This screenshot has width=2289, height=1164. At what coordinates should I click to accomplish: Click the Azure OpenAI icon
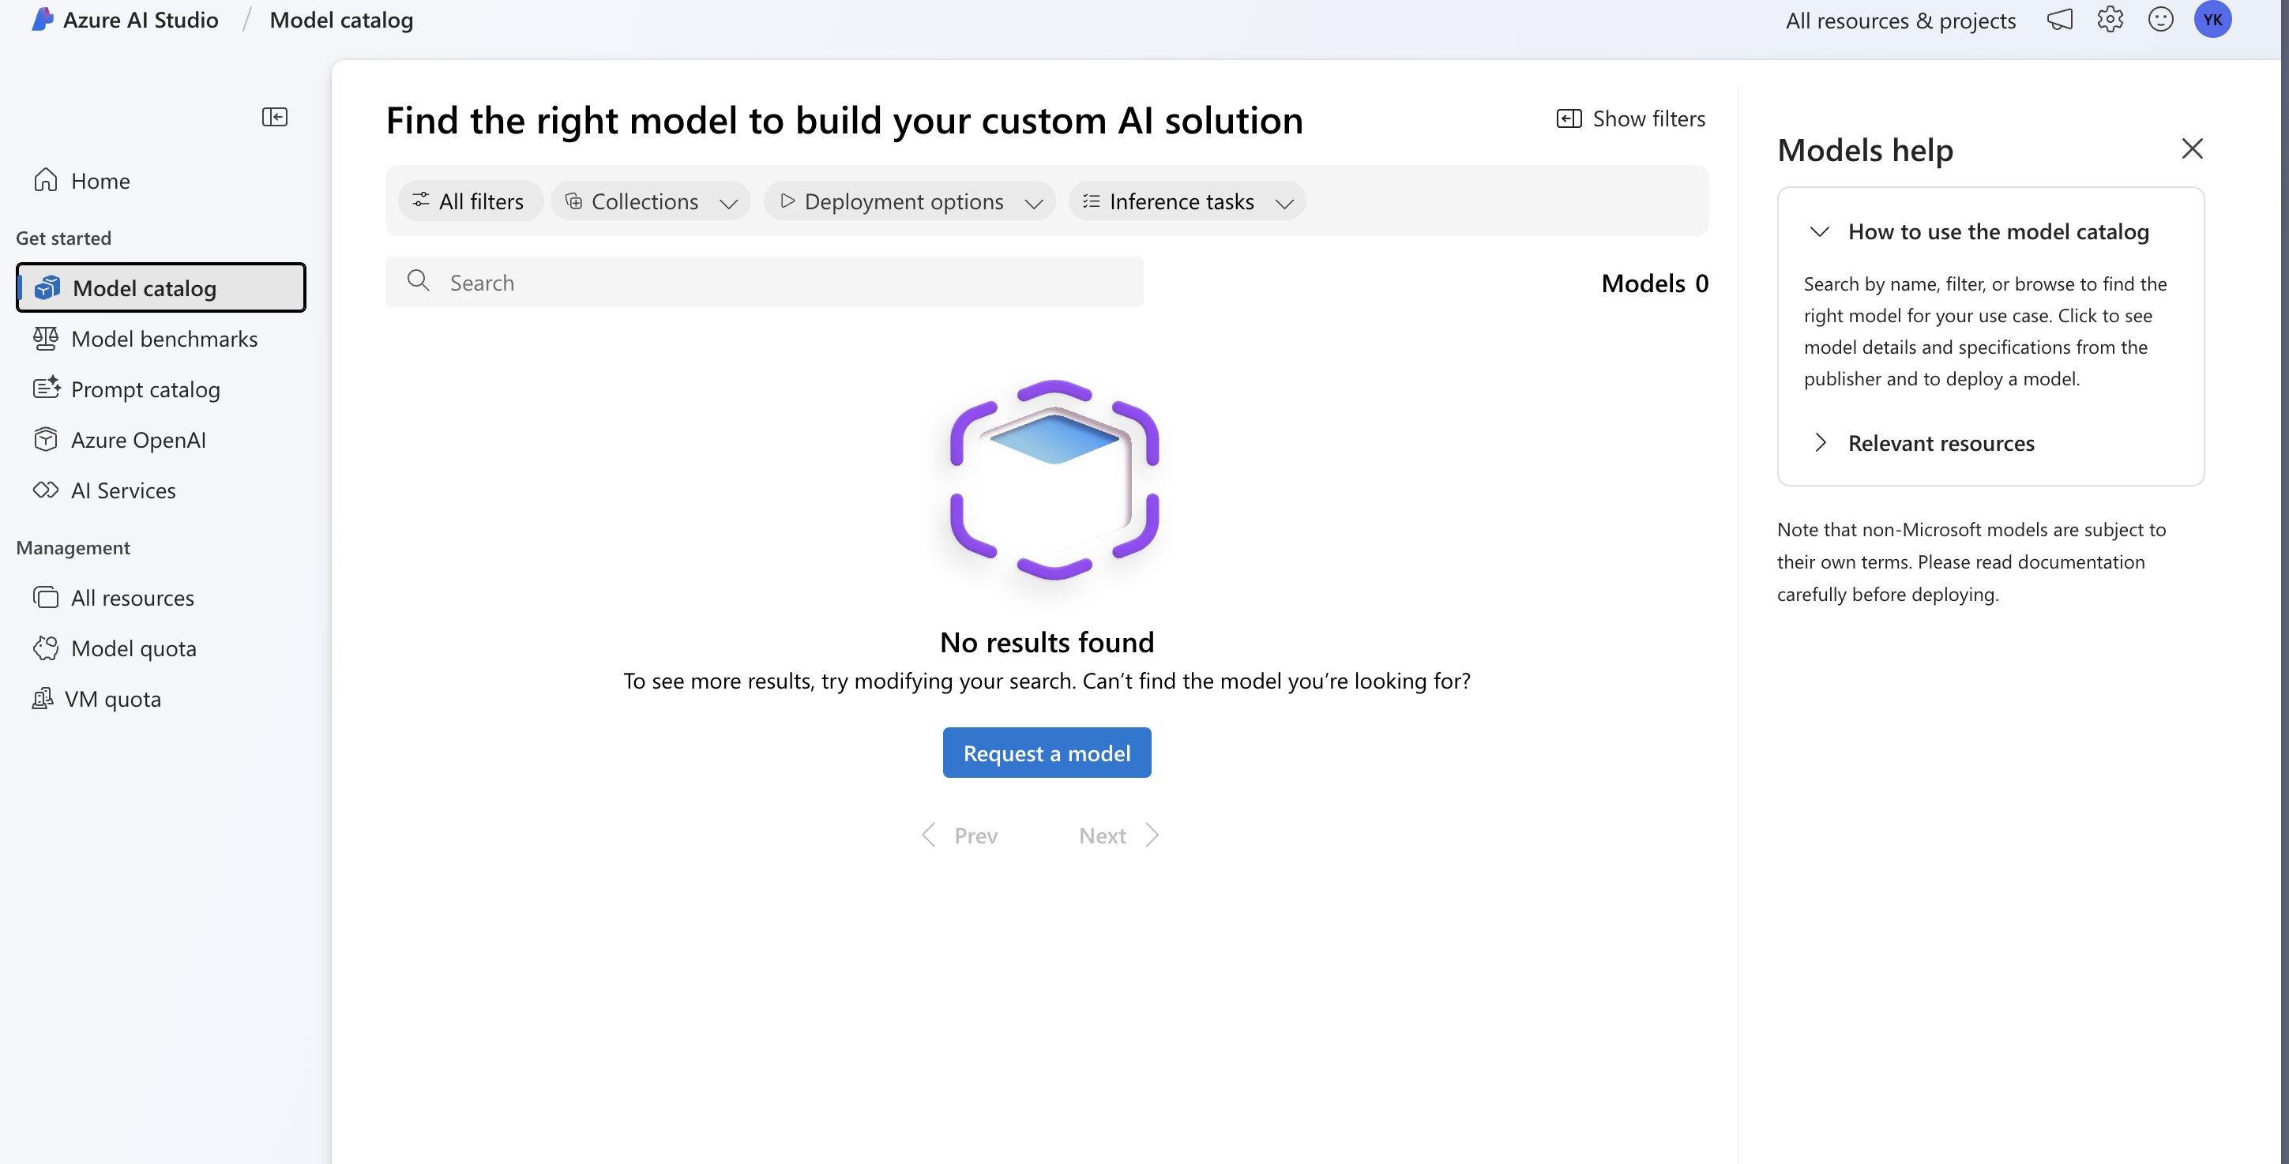pyautogui.click(x=46, y=439)
